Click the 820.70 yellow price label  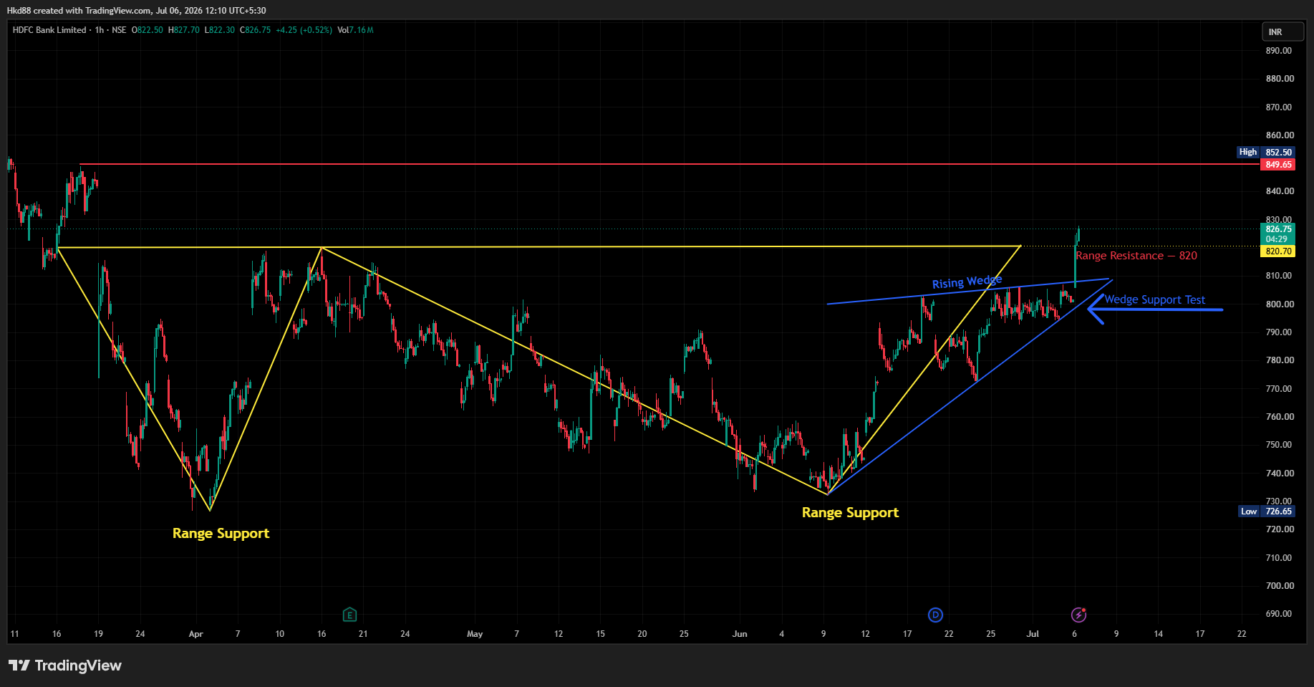tap(1278, 251)
